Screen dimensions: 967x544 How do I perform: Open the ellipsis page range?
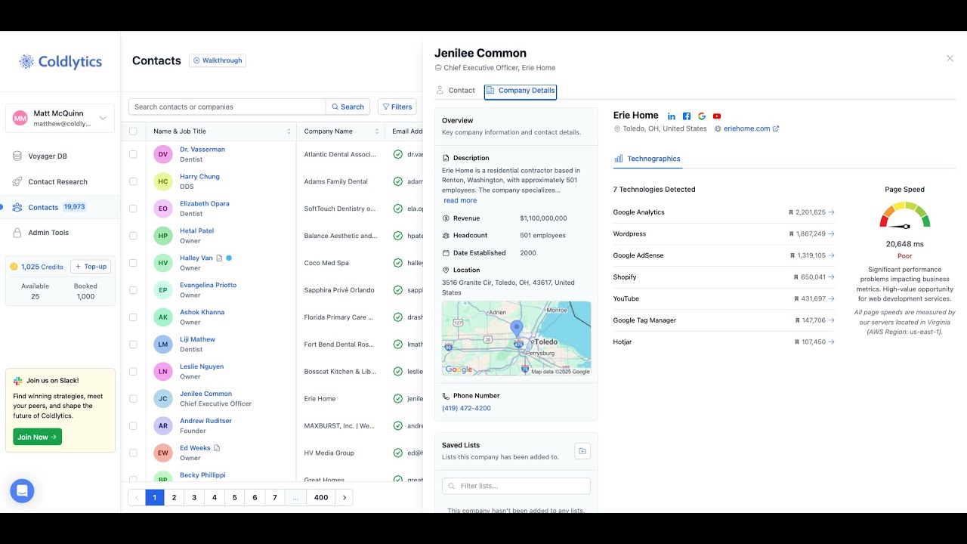295,497
